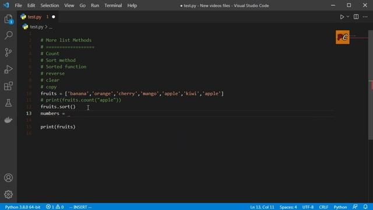Image resolution: width=373 pixels, height=210 pixels.
Task: Open the Accounts menu icon
Action: click(8, 177)
